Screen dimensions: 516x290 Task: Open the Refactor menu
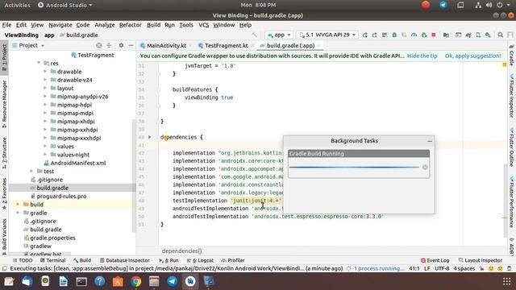(x=131, y=25)
